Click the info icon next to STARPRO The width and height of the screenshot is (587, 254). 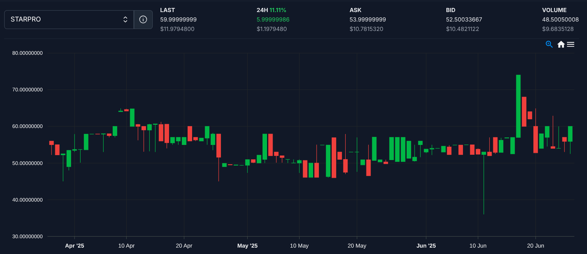(x=143, y=20)
